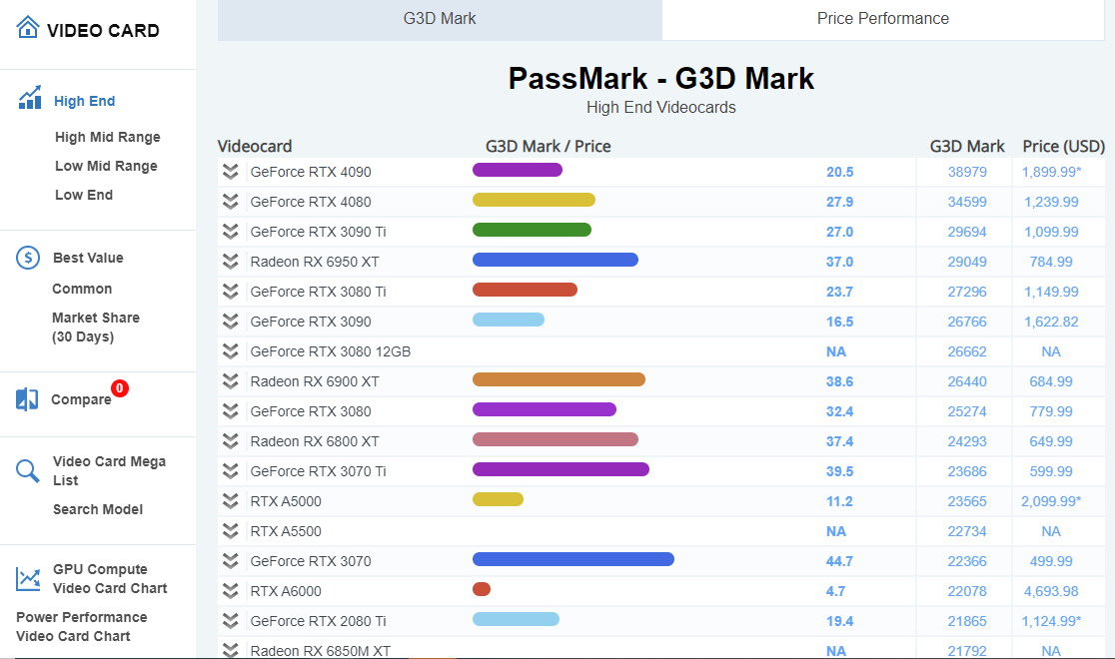Click the Videocard column header
The width and height of the screenshot is (1115, 659).
[255, 147]
